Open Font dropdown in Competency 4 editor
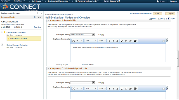Viewport: 179px width, 100px height. point(91,41)
